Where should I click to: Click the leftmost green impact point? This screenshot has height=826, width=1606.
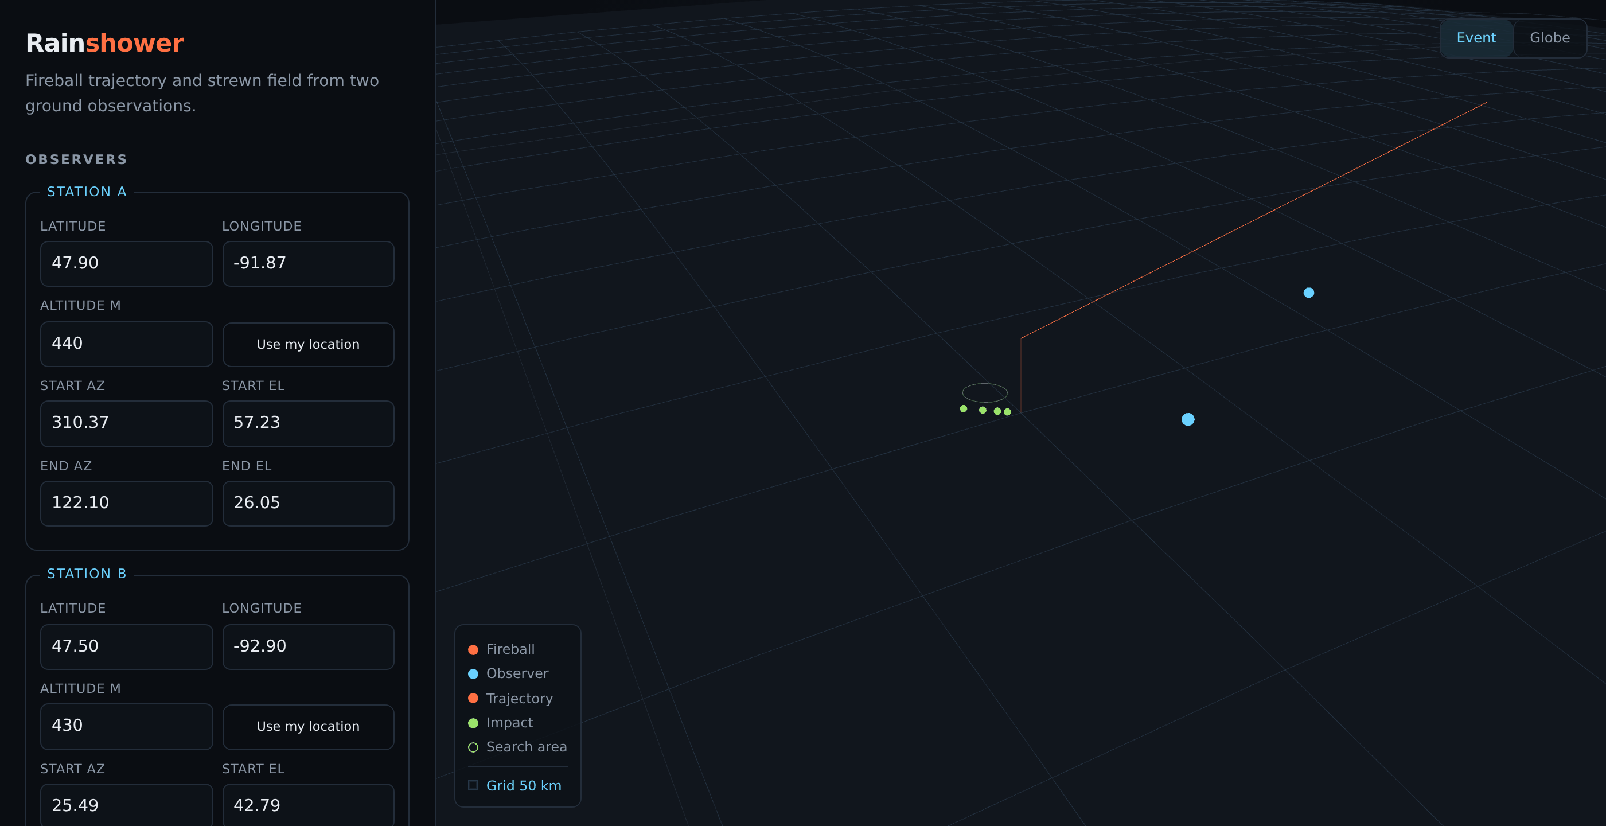(963, 409)
